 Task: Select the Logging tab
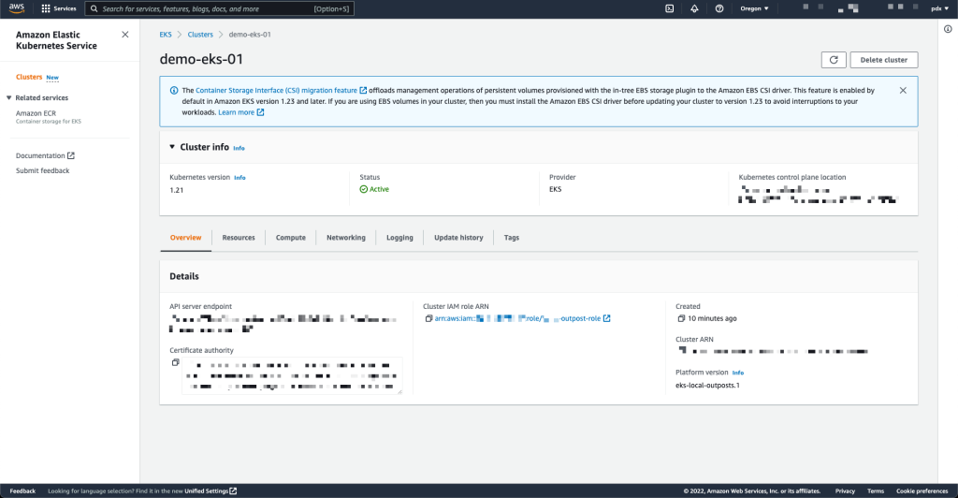(399, 238)
